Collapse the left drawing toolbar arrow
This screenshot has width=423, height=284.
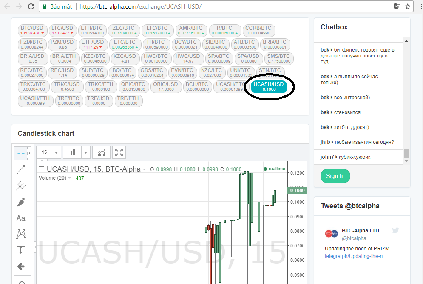click(35, 247)
